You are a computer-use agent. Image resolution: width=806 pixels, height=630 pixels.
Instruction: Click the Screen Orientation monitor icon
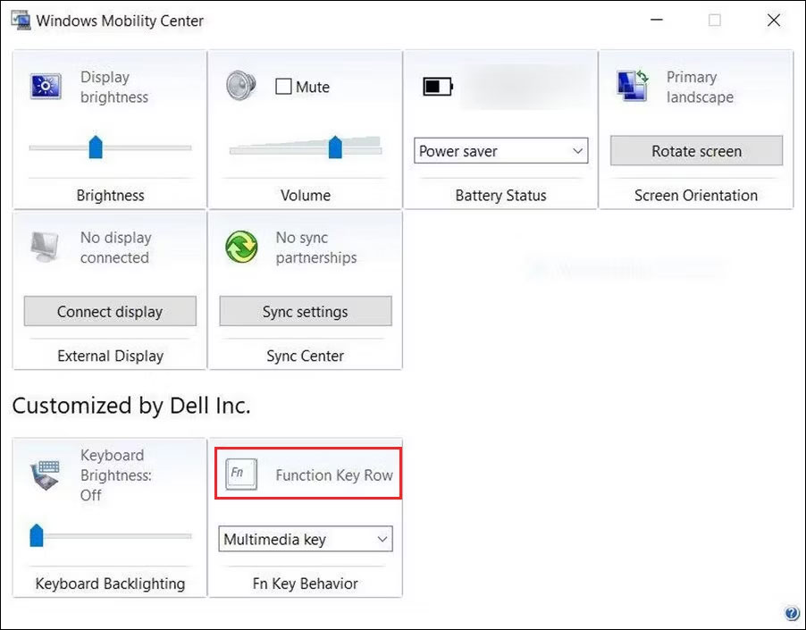(633, 87)
